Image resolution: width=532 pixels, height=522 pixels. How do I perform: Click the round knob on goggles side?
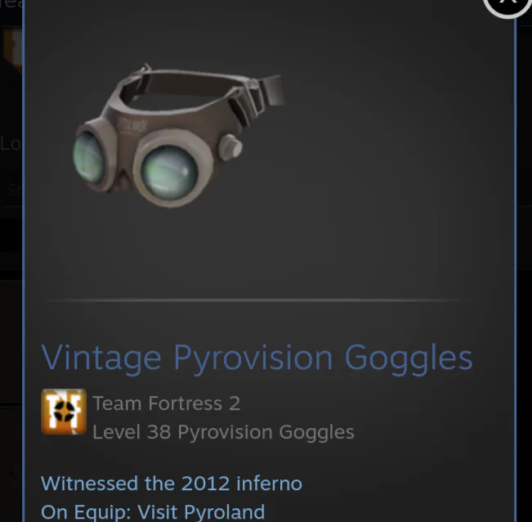pyautogui.click(x=230, y=146)
